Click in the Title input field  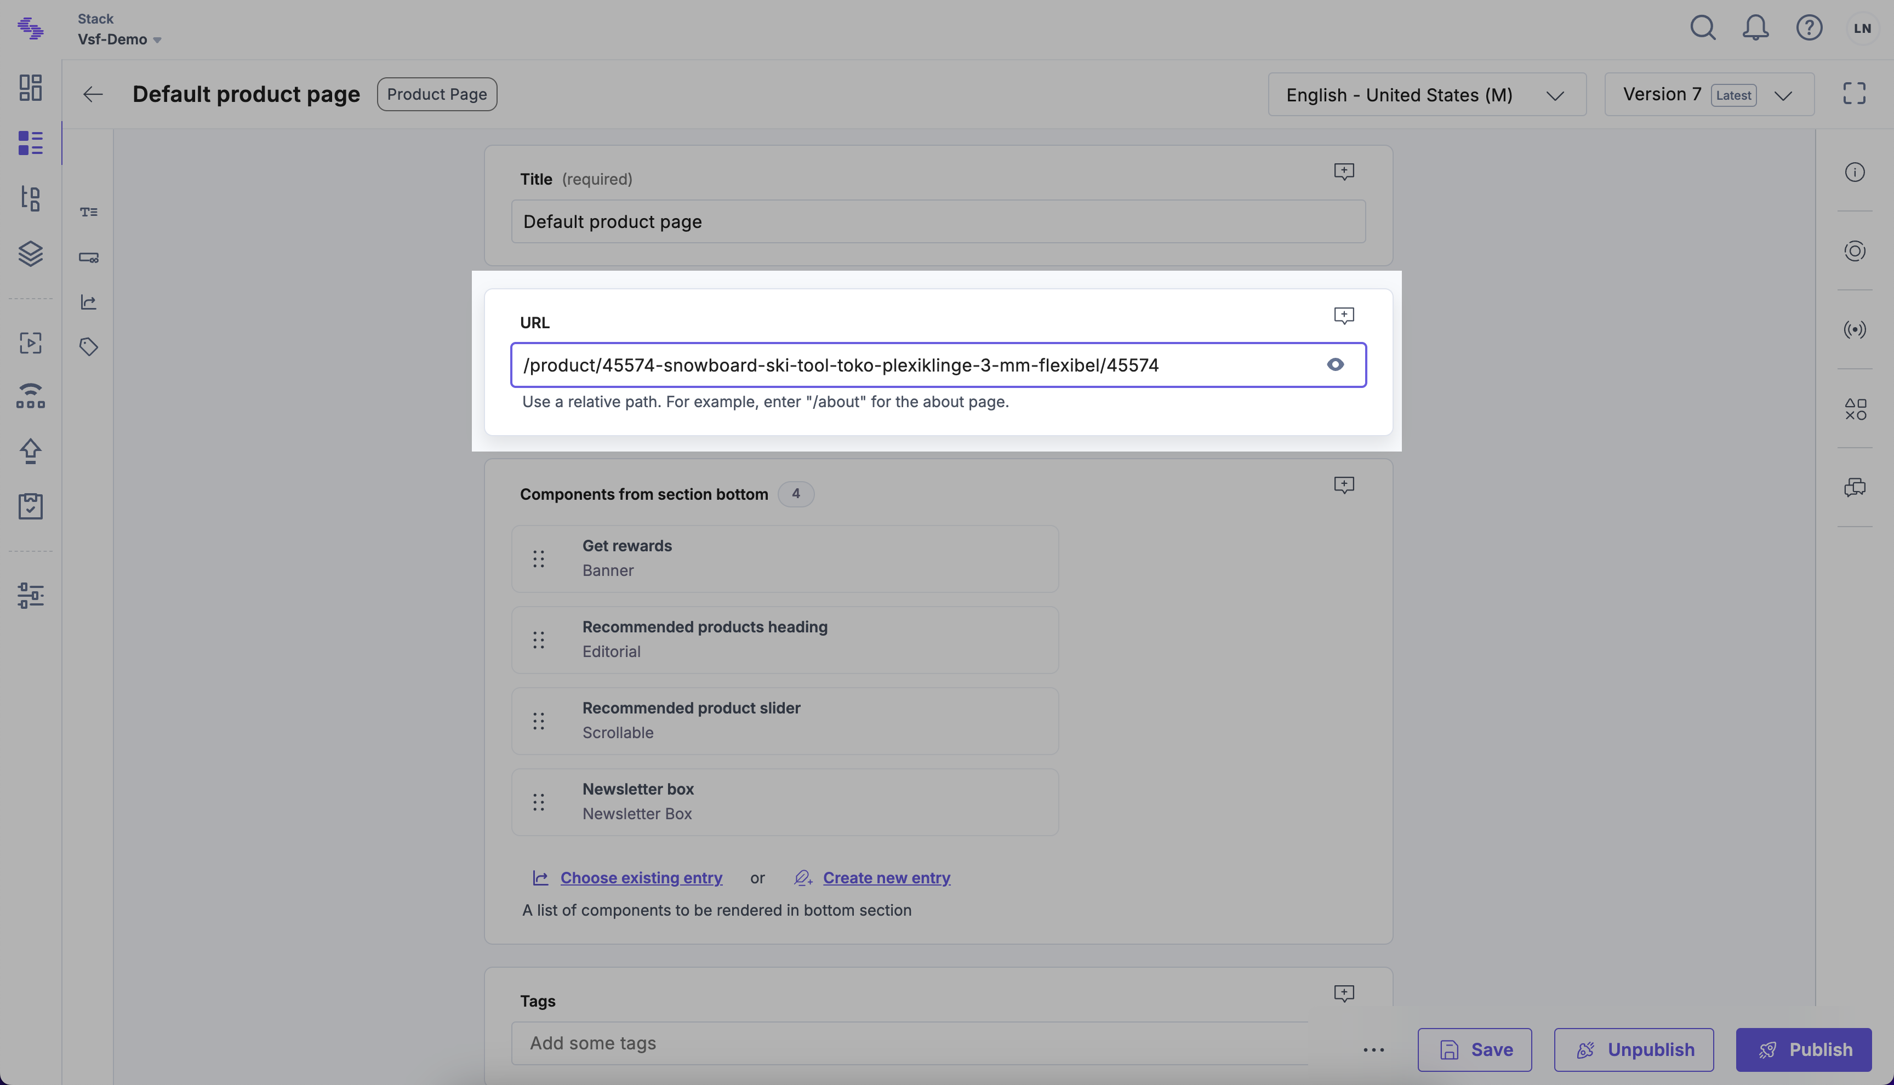click(938, 221)
